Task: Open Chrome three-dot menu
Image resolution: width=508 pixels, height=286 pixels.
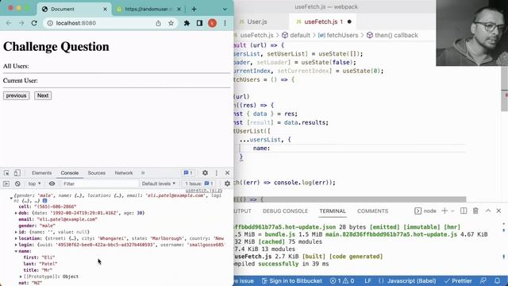Action: [225, 23]
